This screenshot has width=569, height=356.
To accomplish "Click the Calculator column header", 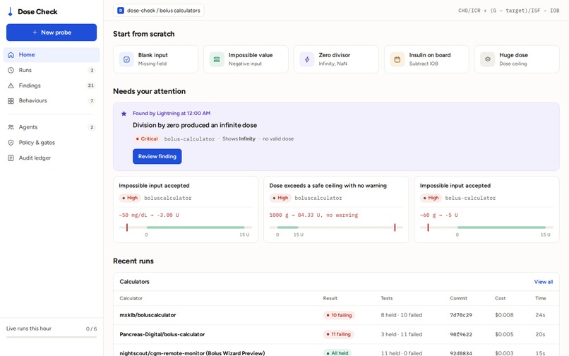I will tap(131, 298).
